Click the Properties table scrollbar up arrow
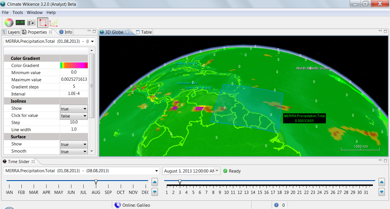Image resolution: width=390 pixels, height=209 pixels. pos(92,50)
